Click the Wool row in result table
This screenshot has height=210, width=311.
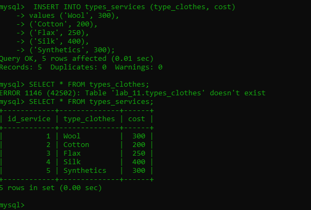click(77, 136)
